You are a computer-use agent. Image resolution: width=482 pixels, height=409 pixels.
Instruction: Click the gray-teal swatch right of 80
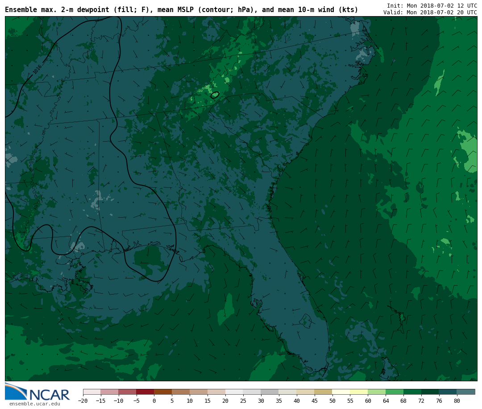pos(466,392)
